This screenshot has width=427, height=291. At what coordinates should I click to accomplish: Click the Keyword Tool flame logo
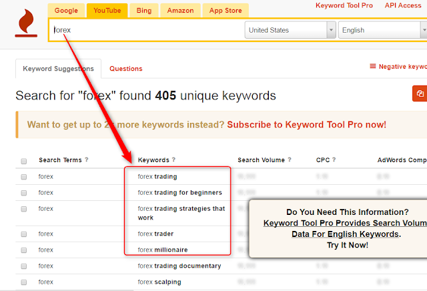(26, 23)
